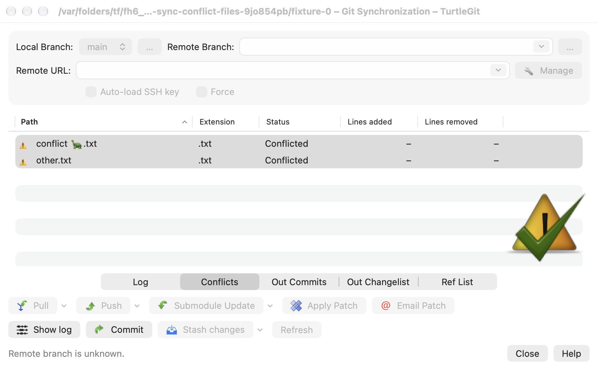The height and width of the screenshot is (370, 598).
Task: Sort by the Path column header
Action: tap(103, 122)
